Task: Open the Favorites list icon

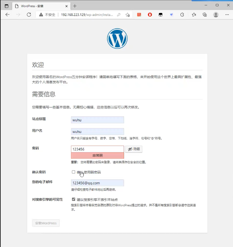Action: (194, 15)
